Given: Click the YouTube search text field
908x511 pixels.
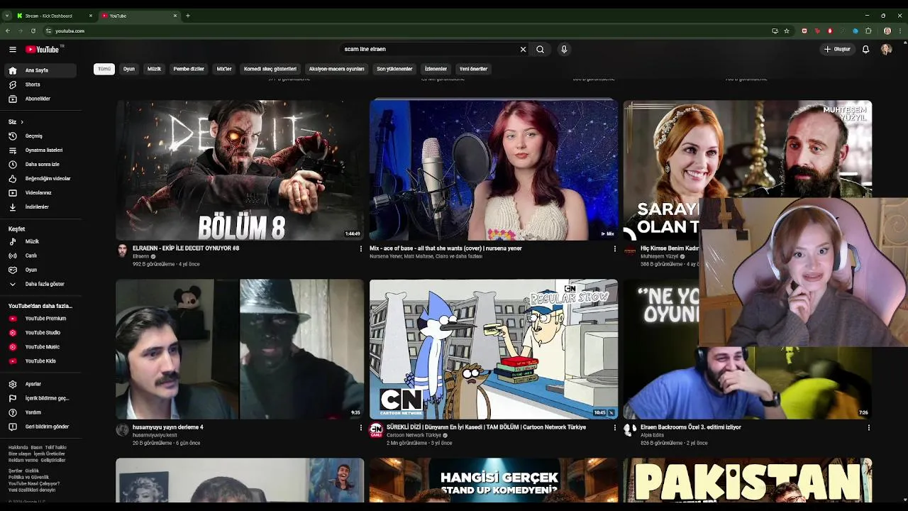Looking at the screenshot, I should (x=429, y=49).
